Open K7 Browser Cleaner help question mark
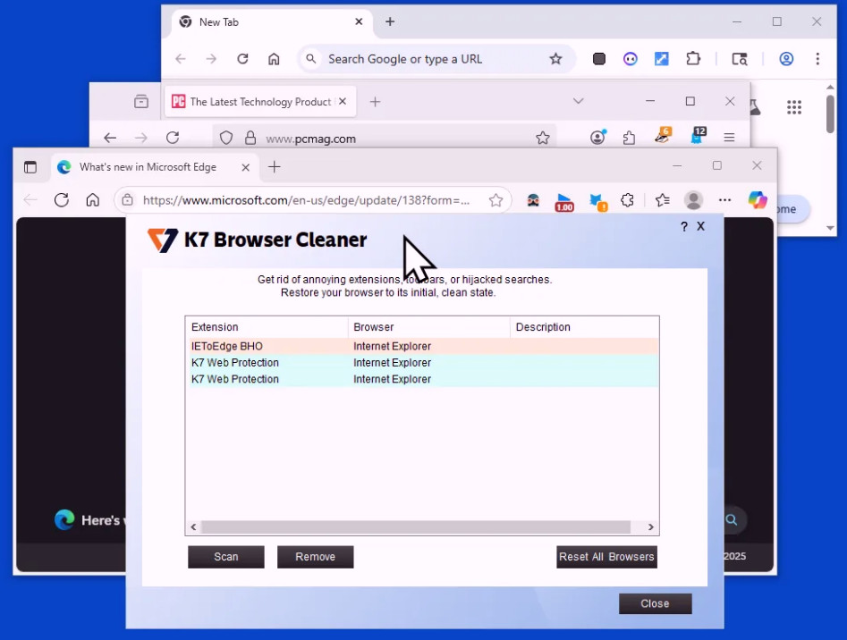This screenshot has width=847, height=640. pos(684,227)
